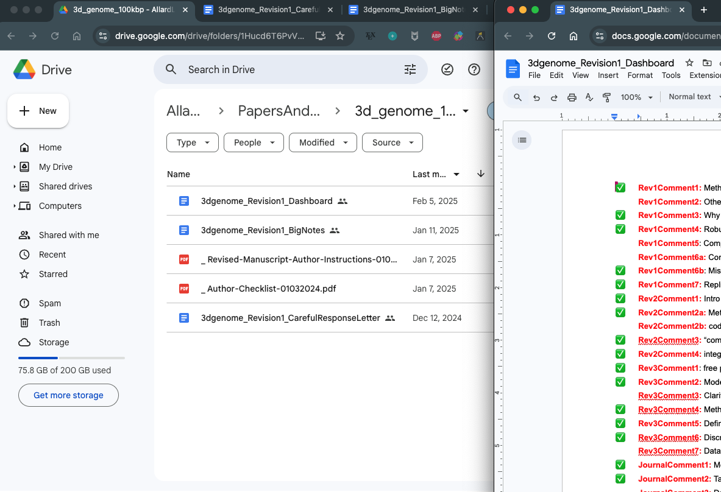The height and width of the screenshot is (492, 721).
Task: Click Get more storage button
Action: (68, 395)
